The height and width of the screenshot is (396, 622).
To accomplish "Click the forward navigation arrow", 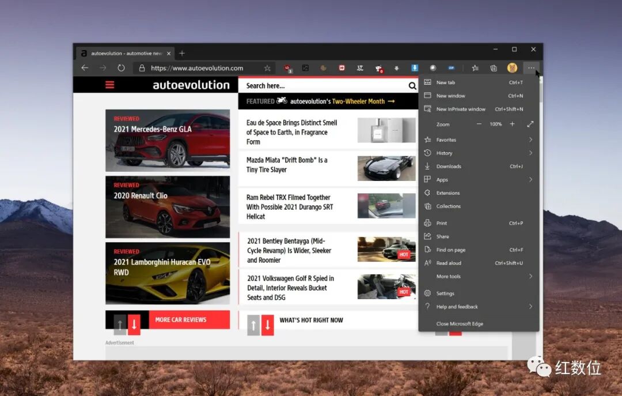I will [x=103, y=68].
